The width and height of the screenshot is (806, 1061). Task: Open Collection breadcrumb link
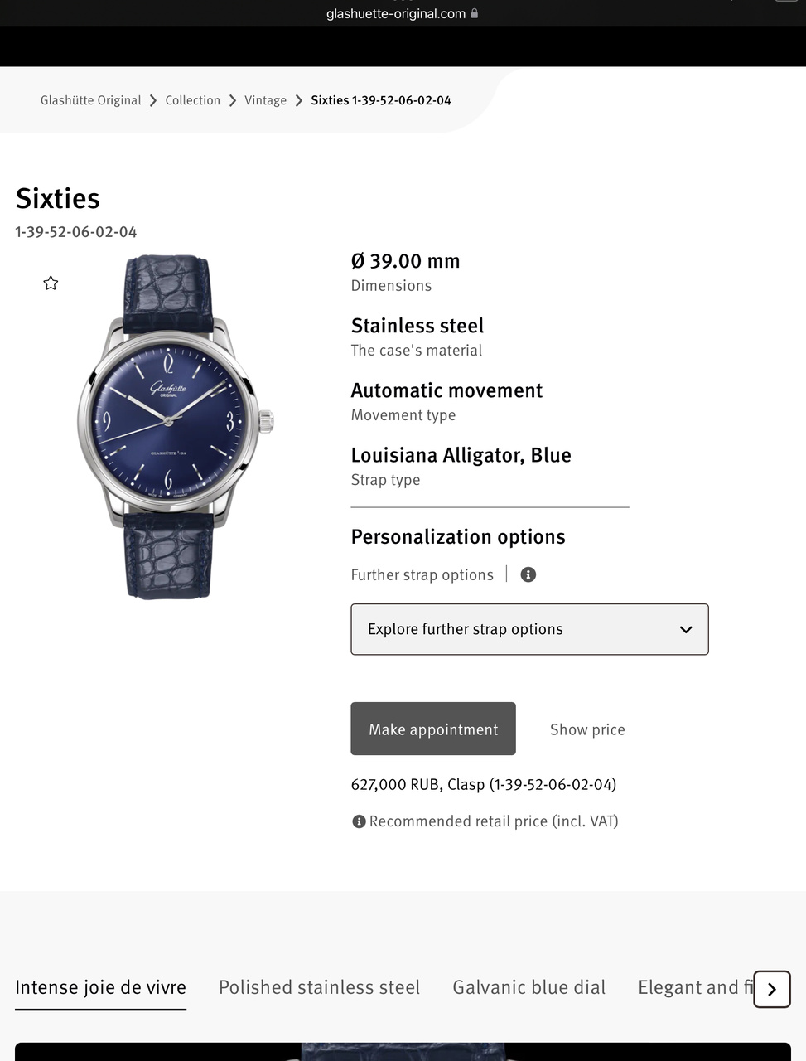pos(192,100)
